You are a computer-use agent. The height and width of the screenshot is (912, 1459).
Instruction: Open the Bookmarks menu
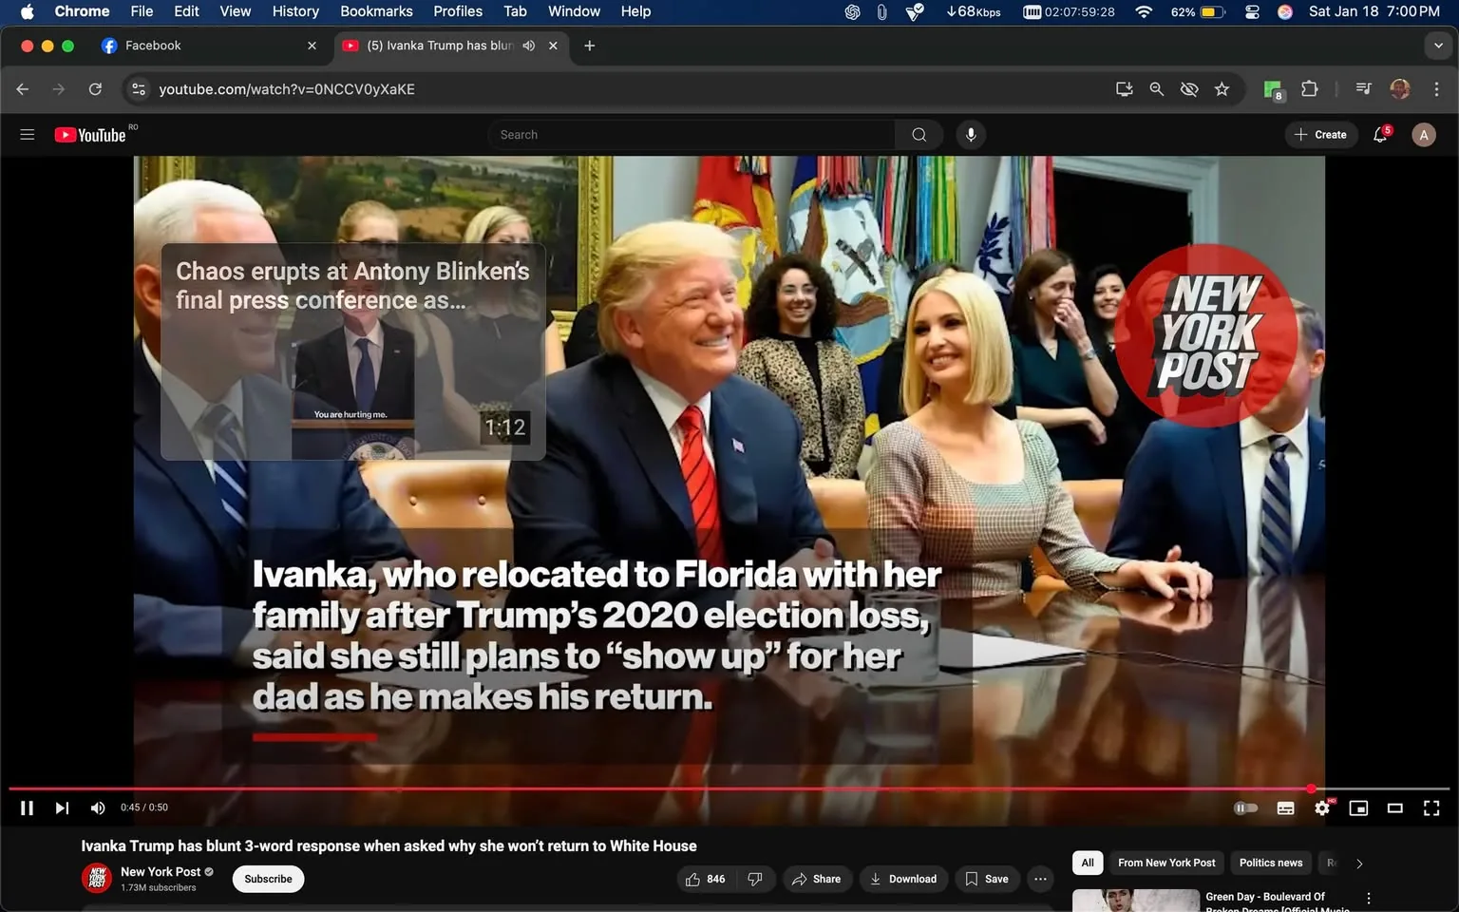coord(375,11)
